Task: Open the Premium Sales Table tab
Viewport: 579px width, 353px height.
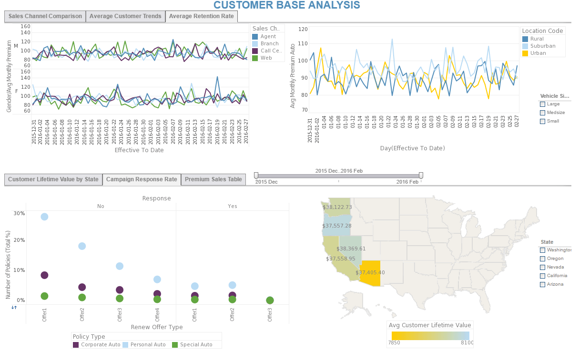Action: tap(213, 180)
